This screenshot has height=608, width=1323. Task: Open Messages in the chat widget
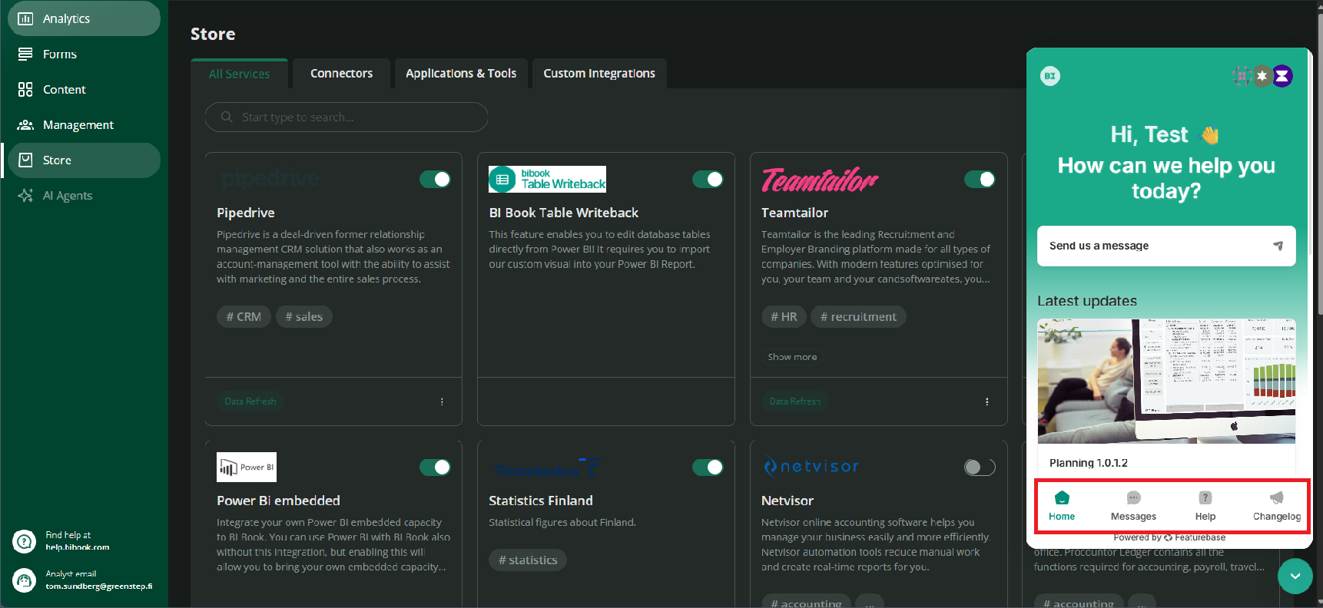coord(1133,506)
